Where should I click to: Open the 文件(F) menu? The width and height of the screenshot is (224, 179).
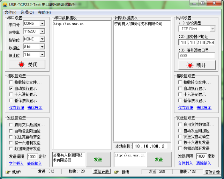(x=10, y=12)
